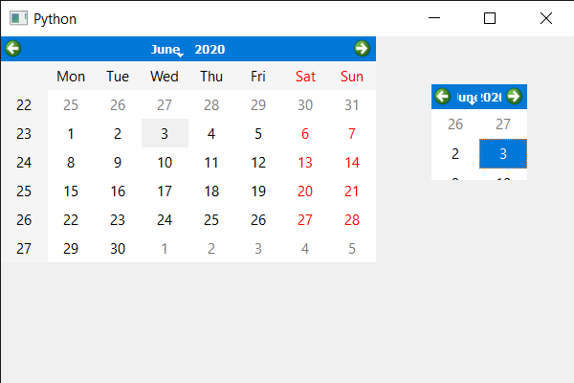
Task: Select June 3 in large calendar
Action: [165, 134]
